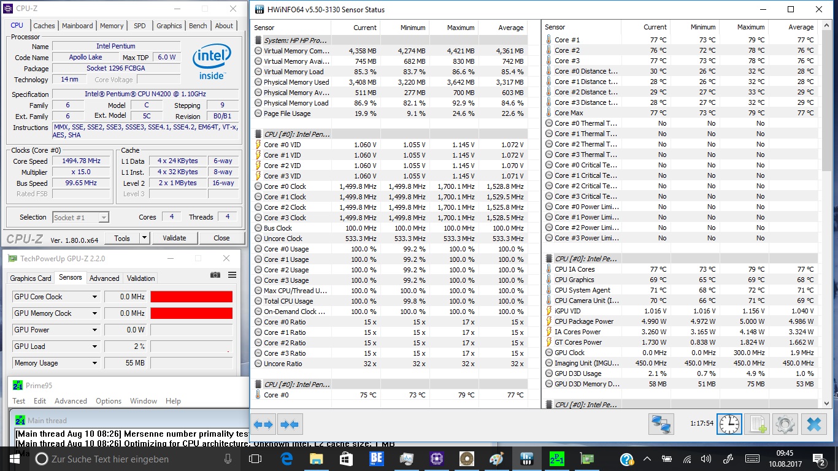This screenshot has width=838, height=471.
Task: Take GPU-Z screenshot with camera icon
Action: [215, 275]
